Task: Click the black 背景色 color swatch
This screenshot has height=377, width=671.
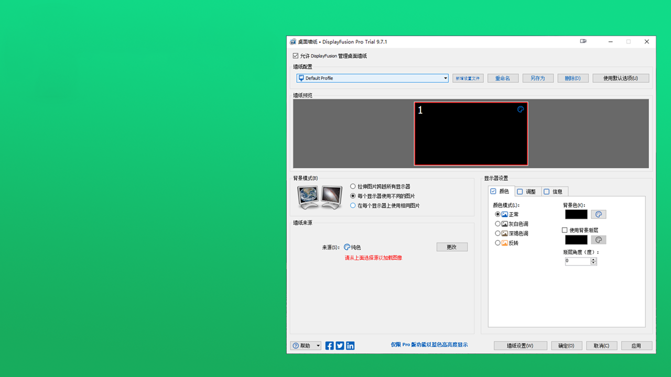Action: point(576,214)
